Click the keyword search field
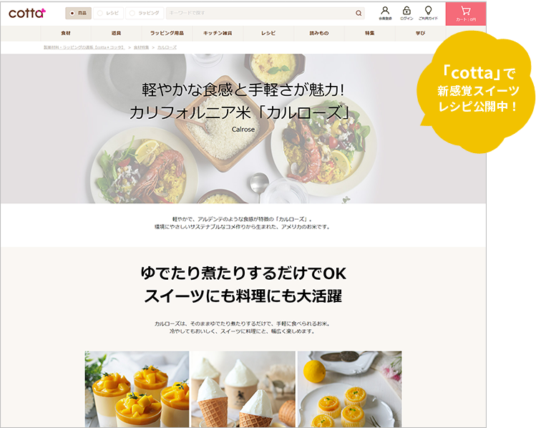Screen dimensions: 536x428 coord(260,13)
